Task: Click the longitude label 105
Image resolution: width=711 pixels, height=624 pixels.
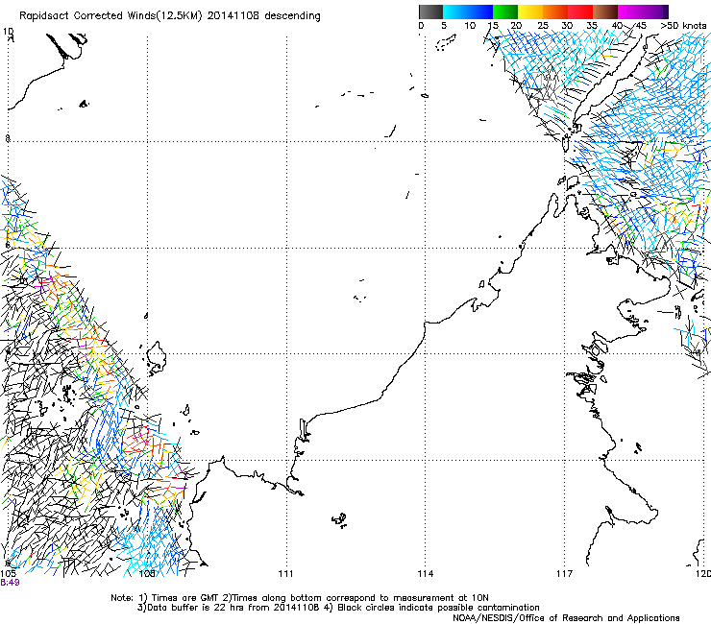Action: [9, 574]
